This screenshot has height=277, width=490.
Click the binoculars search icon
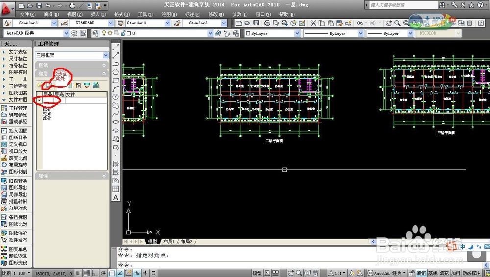click(442, 5)
